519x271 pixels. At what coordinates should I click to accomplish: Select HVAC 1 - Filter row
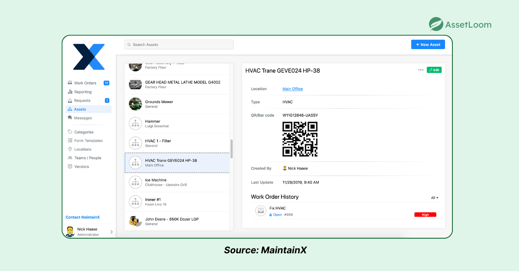tap(177, 143)
